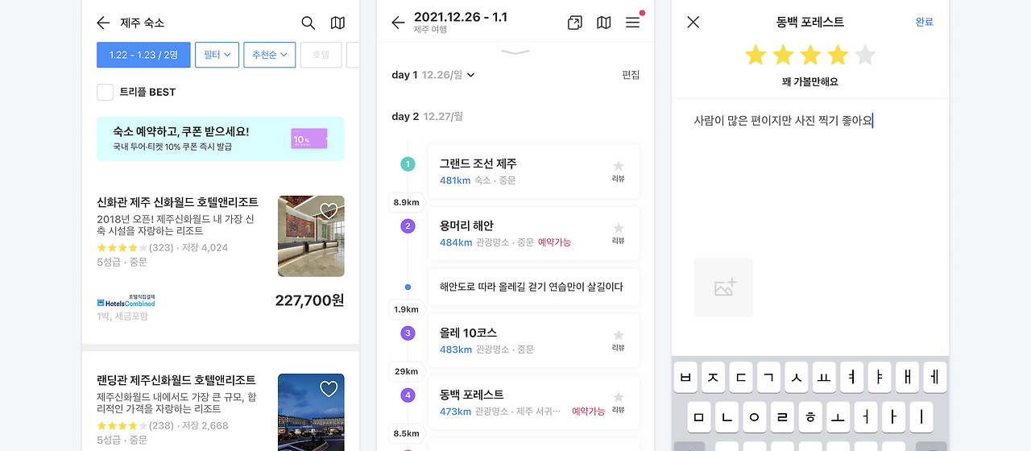Open 랜딩관 hotel night thumbnail
The width and height of the screenshot is (1031, 451).
(x=311, y=412)
